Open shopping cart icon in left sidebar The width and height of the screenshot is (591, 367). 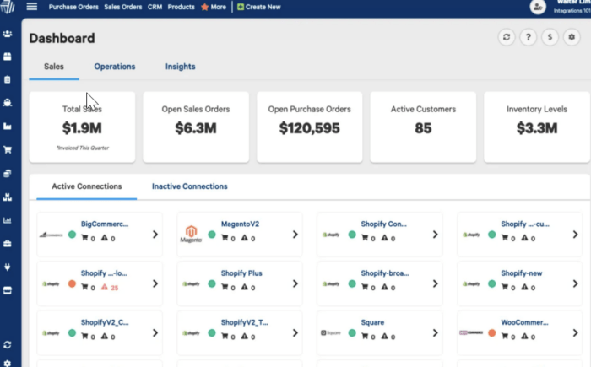point(8,150)
